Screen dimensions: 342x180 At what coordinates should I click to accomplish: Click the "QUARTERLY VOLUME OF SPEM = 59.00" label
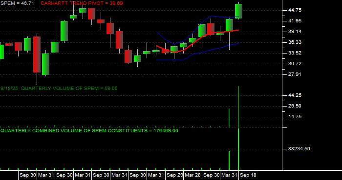click(69, 89)
